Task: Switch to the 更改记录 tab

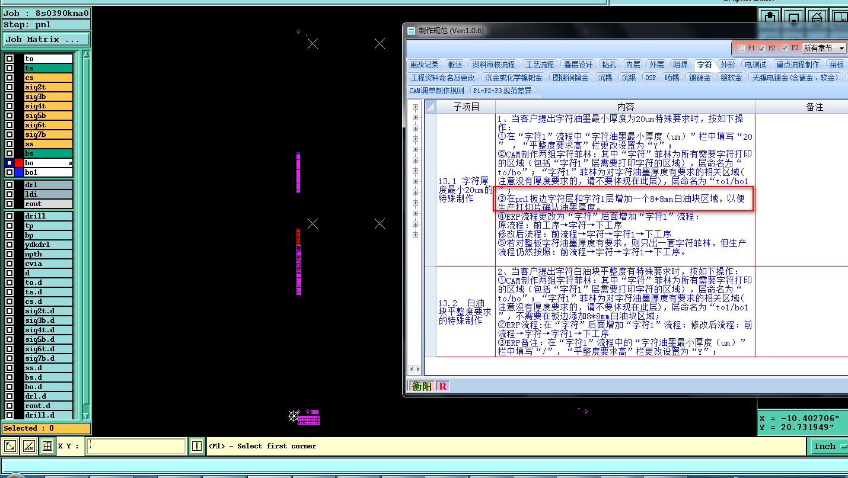Action: tap(424, 65)
